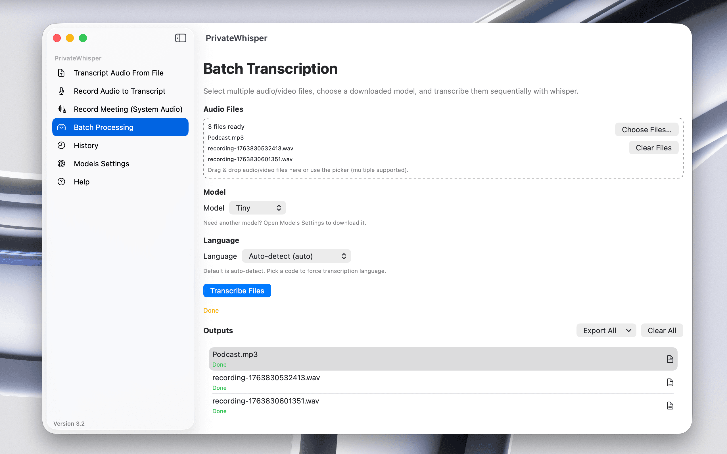Click the Clear Files button
This screenshot has height=454, width=727.
click(653, 148)
